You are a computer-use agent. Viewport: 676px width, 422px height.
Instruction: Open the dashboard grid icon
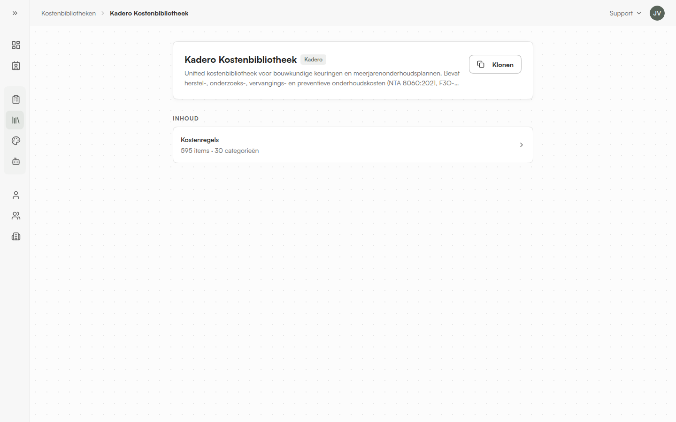[x=16, y=45]
